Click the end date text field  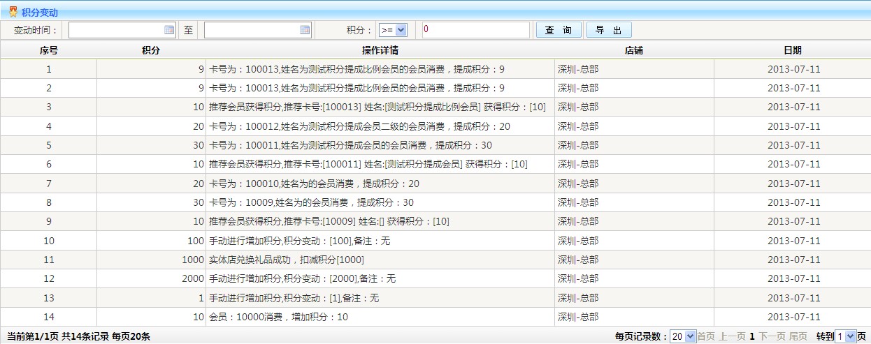(251, 30)
